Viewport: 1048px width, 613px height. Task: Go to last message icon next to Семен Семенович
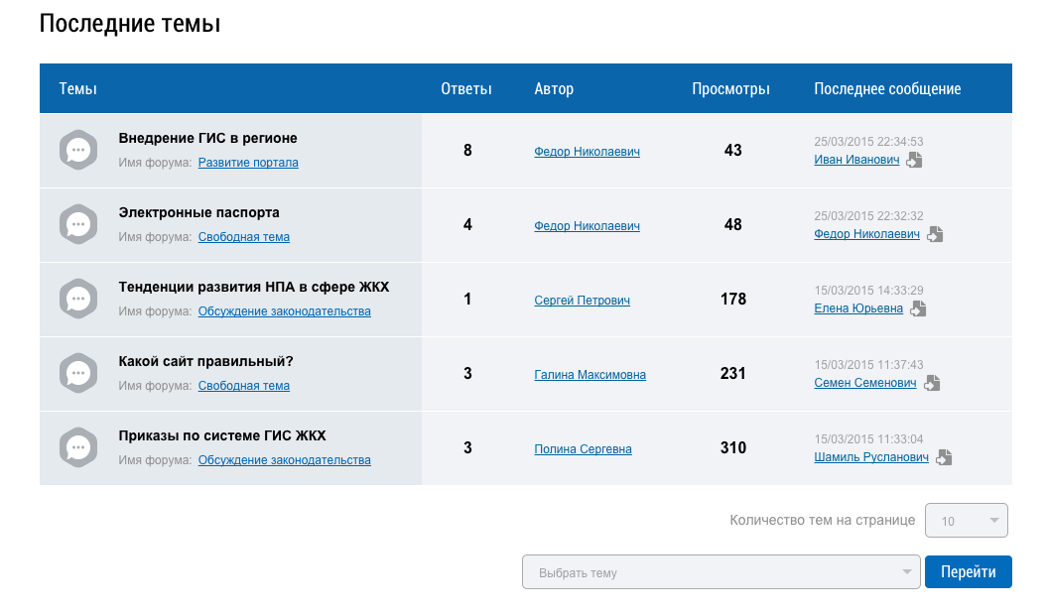pyautogui.click(x=932, y=383)
